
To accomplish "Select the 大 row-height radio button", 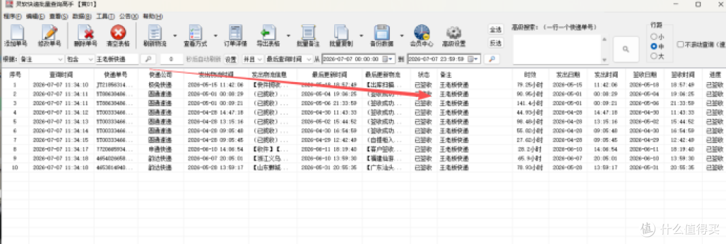I will (x=654, y=56).
